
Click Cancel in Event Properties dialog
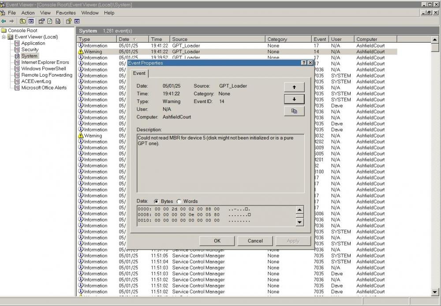[x=255, y=241]
